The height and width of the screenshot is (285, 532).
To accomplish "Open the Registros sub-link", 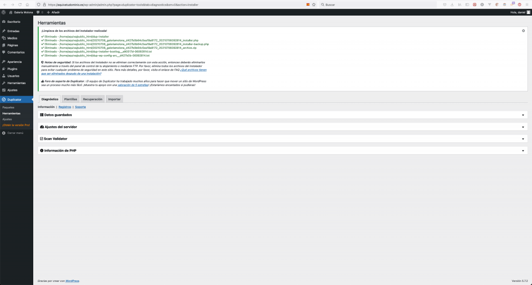I will [65, 107].
